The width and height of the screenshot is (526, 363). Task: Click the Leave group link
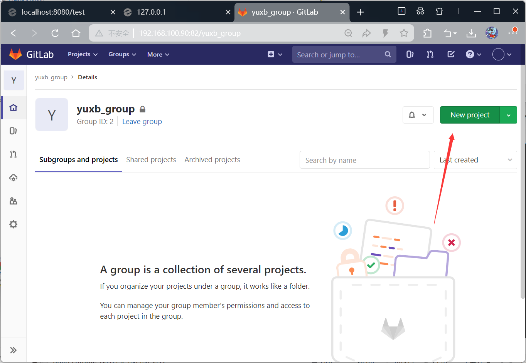click(x=142, y=122)
